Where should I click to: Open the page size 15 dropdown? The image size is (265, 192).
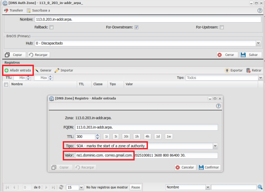(x=81, y=187)
